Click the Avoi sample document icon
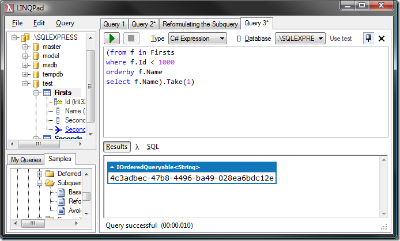The width and height of the screenshot is (400, 241). 61,211
